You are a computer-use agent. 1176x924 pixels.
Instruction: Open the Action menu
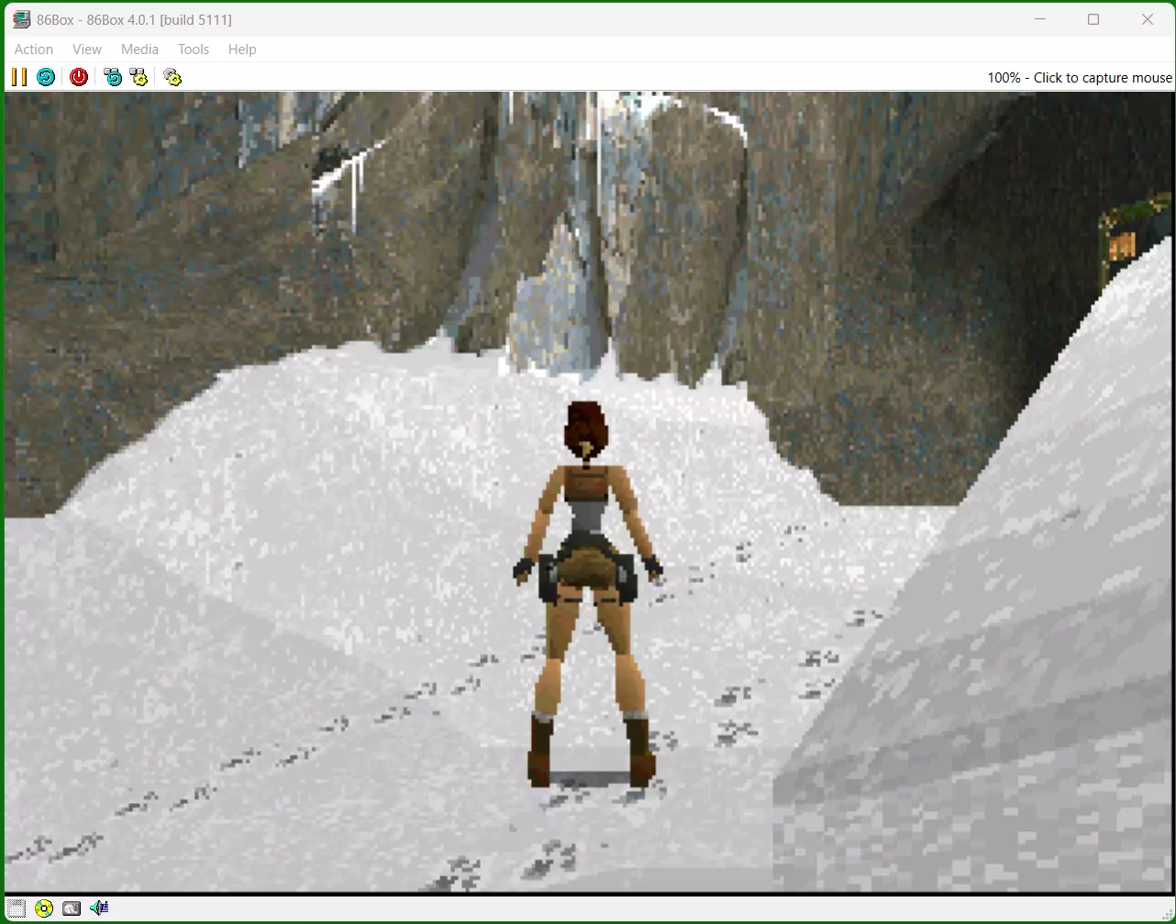point(34,49)
